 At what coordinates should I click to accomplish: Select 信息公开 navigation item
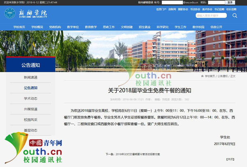pos(216,27)
